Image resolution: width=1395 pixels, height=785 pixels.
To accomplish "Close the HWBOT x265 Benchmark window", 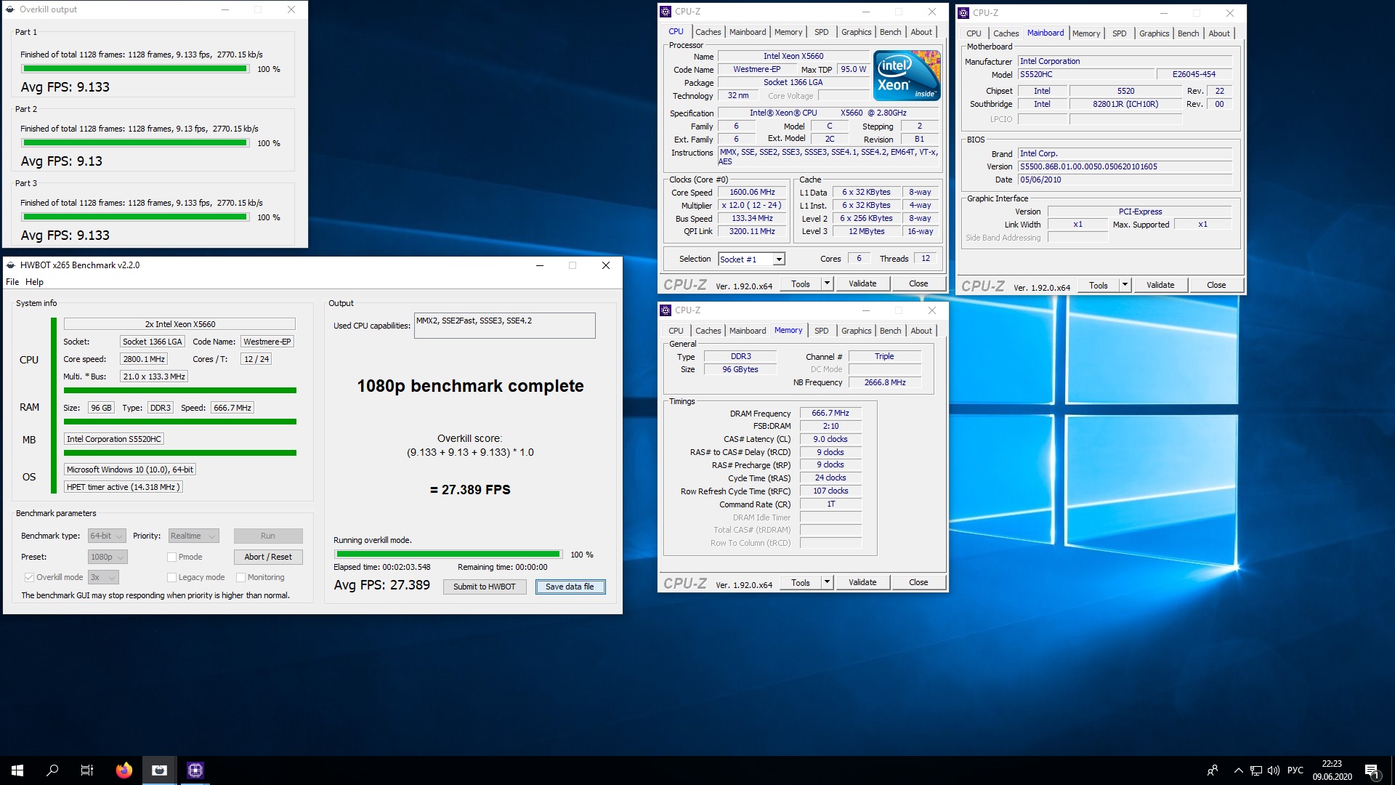I will (x=606, y=265).
